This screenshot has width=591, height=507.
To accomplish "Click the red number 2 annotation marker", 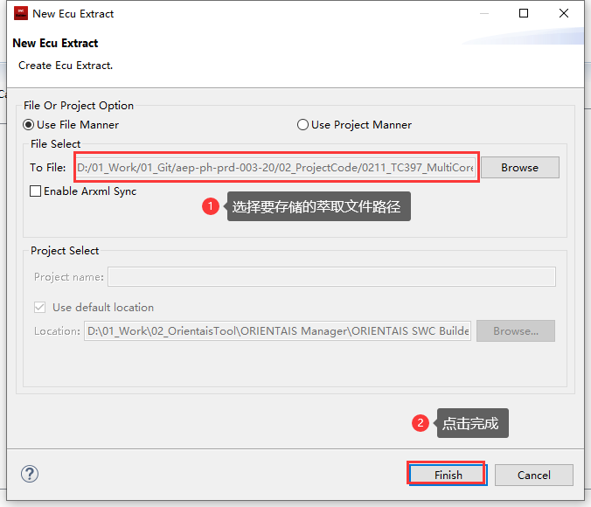I will [421, 423].
